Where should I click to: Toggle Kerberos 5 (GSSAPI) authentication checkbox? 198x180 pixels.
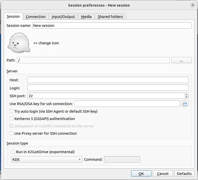(11, 118)
